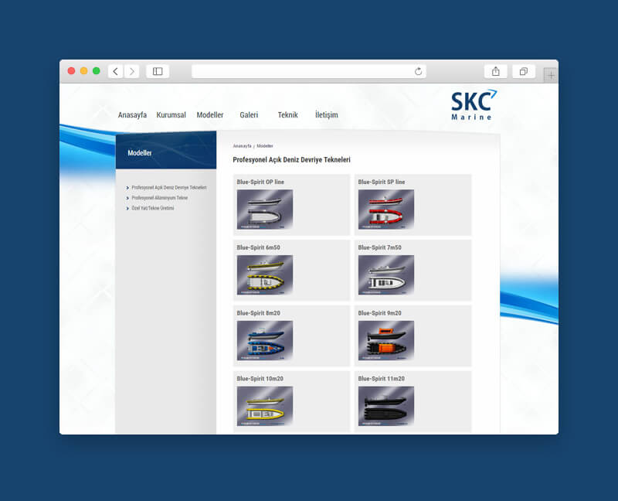Show all tabs with the tabs icon
Image resolution: width=618 pixels, height=501 pixels.
pos(524,71)
